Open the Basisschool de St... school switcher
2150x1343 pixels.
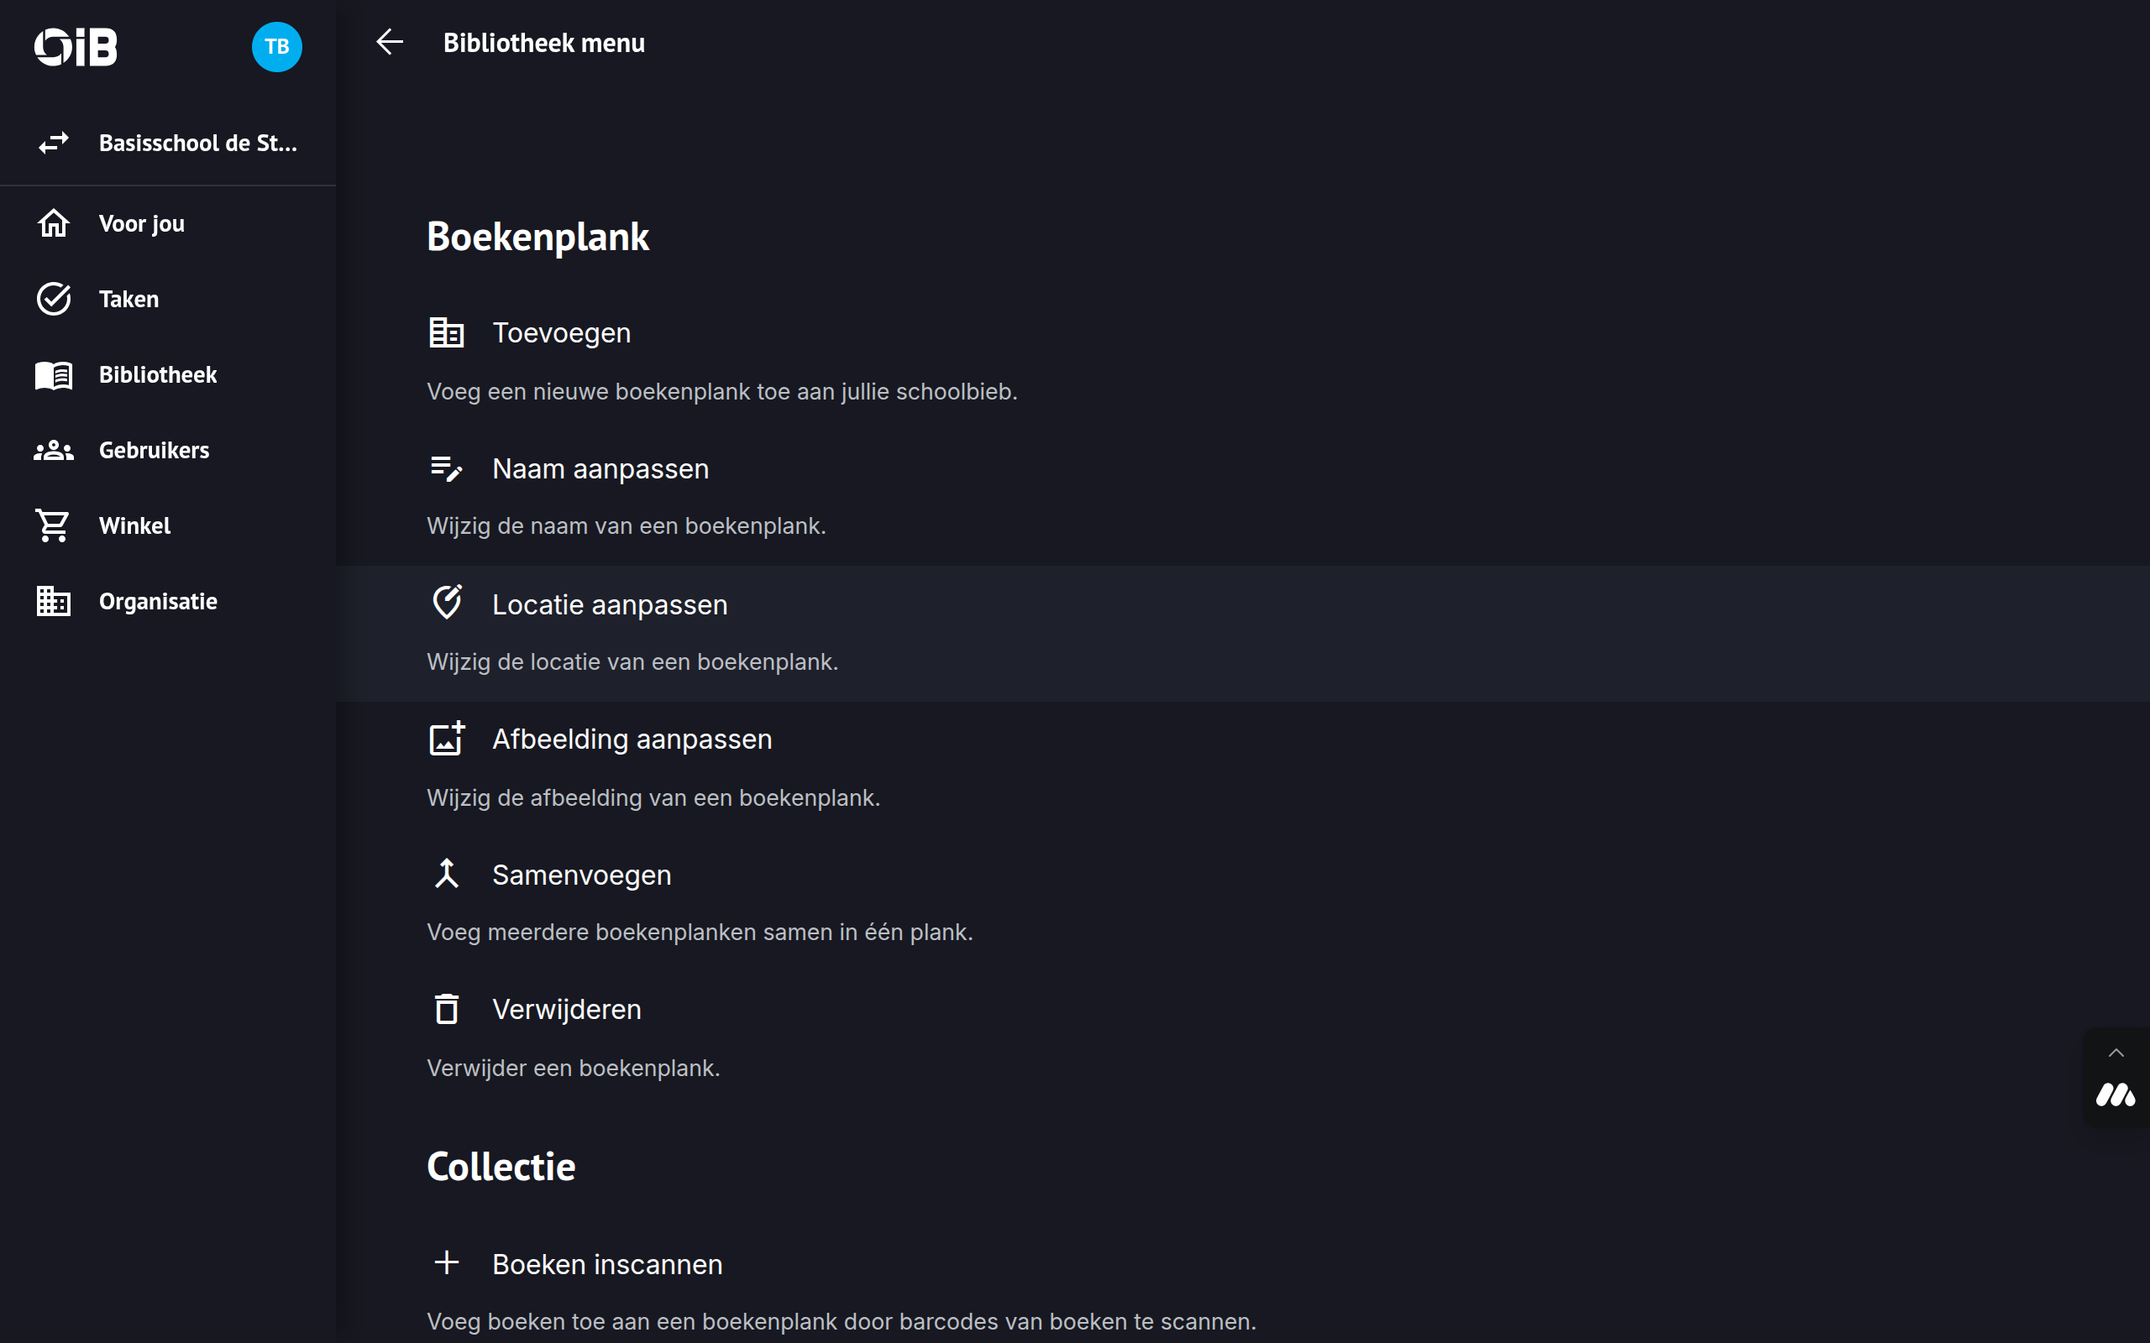point(197,143)
